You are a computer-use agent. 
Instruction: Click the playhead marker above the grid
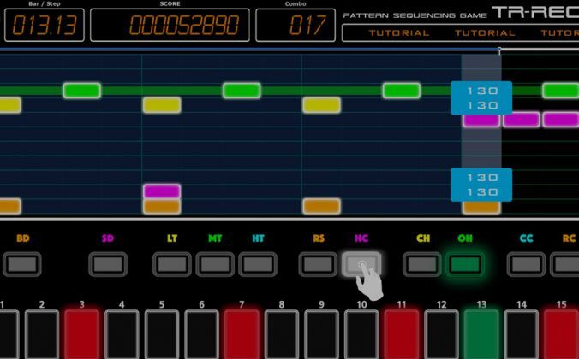(x=500, y=51)
